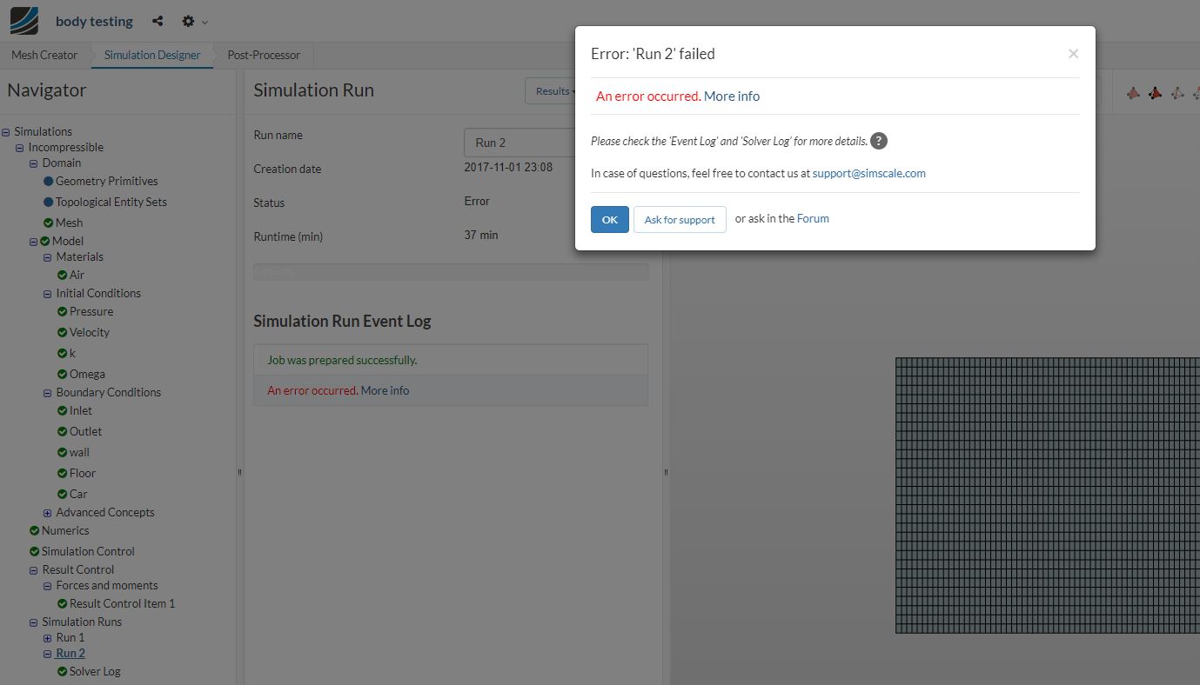Collapse the Boundary Conditions section
The width and height of the screenshot is (1200, 685).
coord(47,392)
